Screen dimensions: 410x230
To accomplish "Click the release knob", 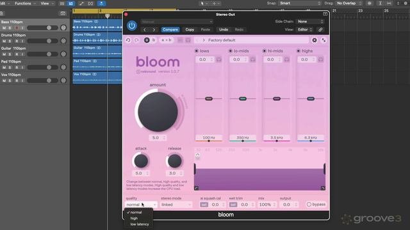I will click(x=174, y=161).
